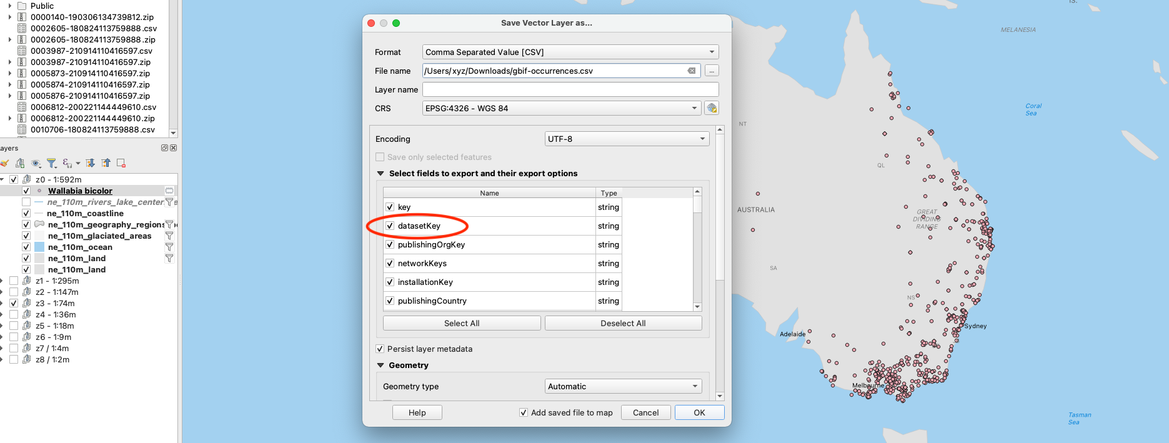Click zip icon of 0000140-190306134739812.zip
Viewport: 1169px width, 443px height.
click(22, 17)
